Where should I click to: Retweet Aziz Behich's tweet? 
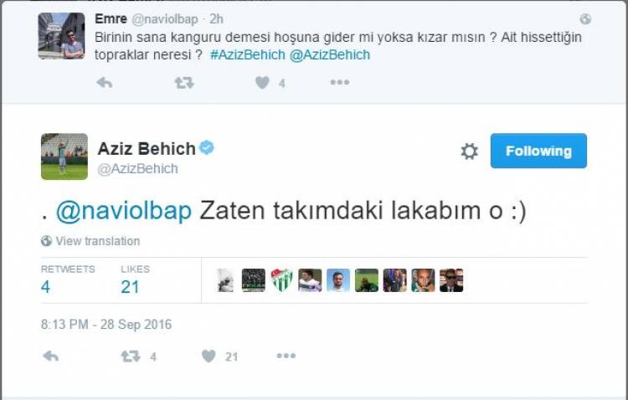[131, 356]
